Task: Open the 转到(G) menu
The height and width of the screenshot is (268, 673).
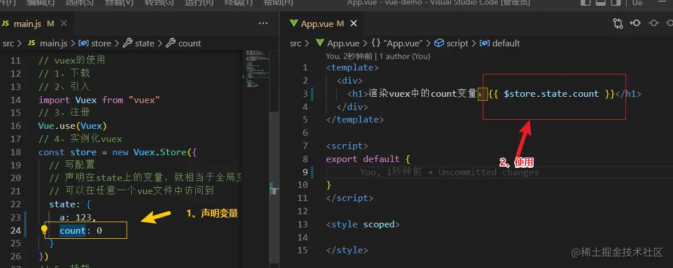Action: coord(159,2)
